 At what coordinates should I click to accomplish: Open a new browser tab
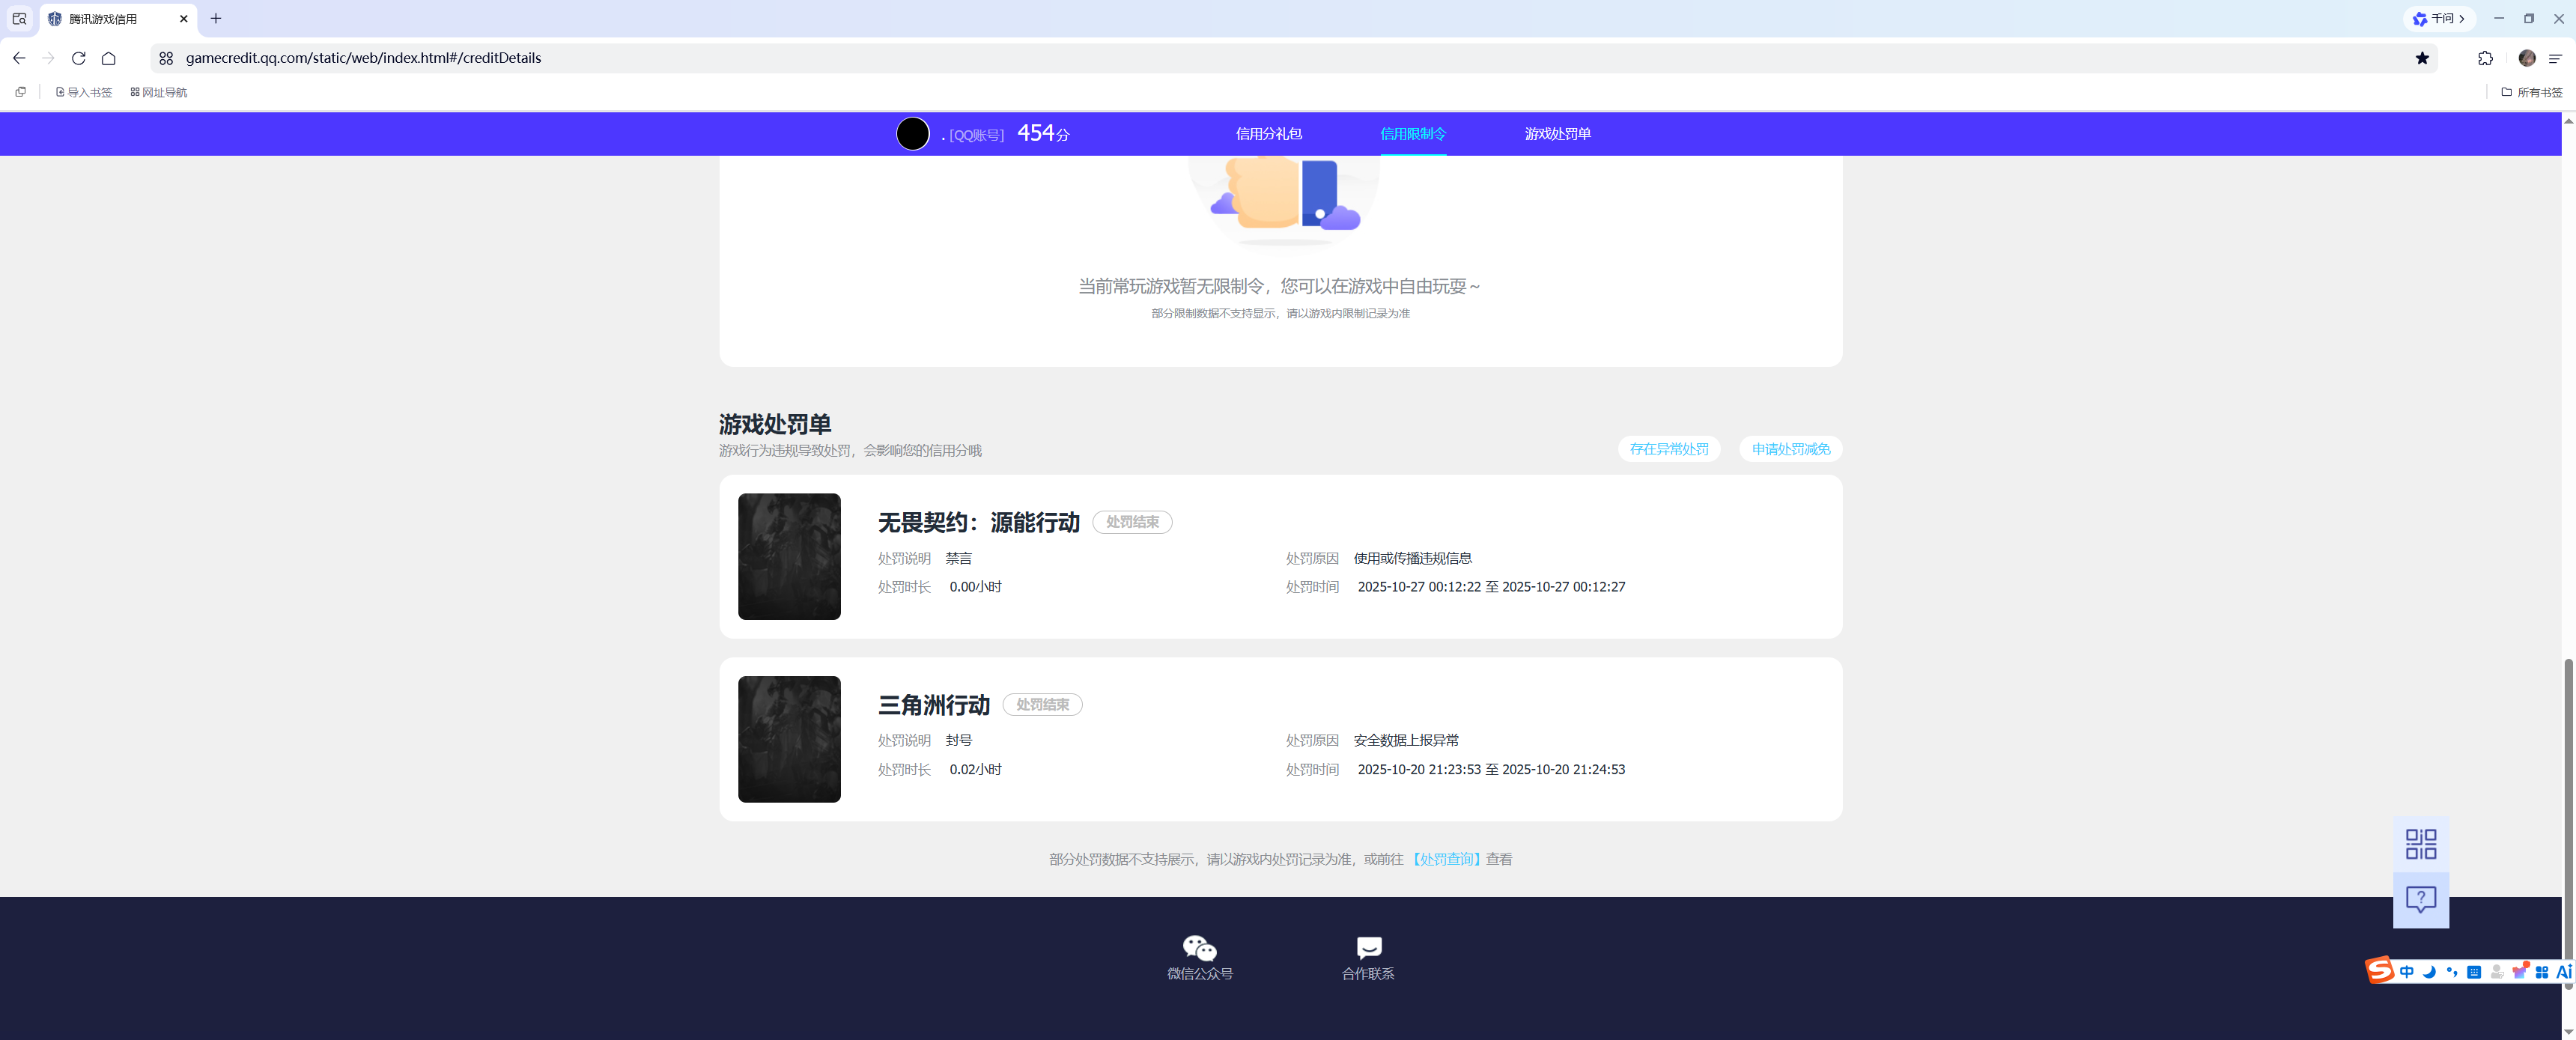point(216,18)
